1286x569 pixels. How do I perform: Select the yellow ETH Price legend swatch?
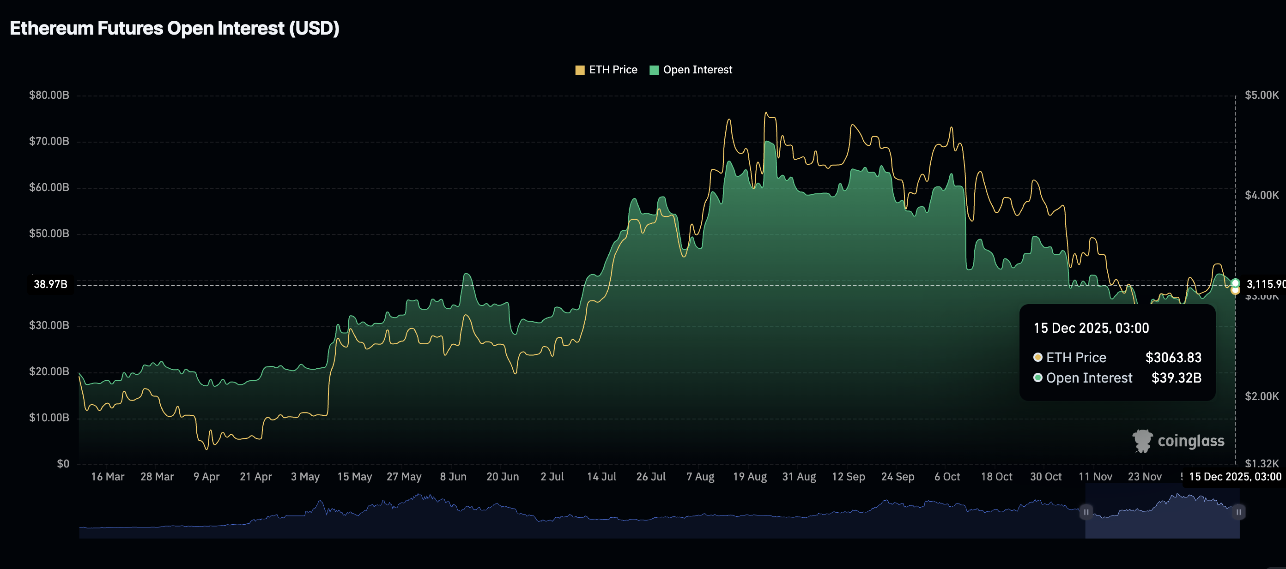click(x=580, y=69)
